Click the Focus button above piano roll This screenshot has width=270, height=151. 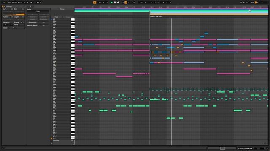[x=62, y=9]
